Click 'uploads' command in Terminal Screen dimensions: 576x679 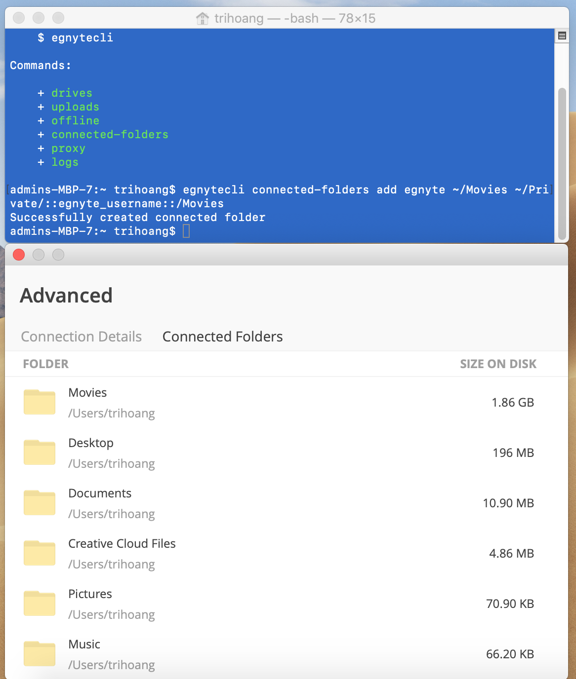(x=75, y=107)
